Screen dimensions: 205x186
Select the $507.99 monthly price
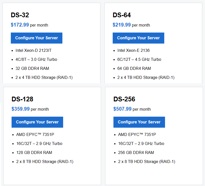click(132, 109)
